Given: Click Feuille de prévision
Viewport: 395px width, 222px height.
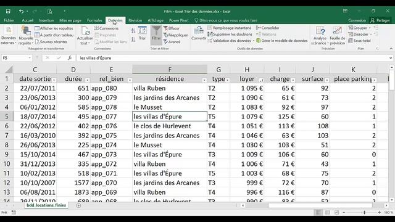Looking at the screenshot, I should [338, 36].
